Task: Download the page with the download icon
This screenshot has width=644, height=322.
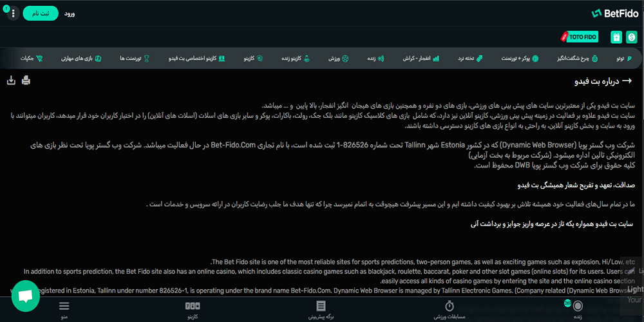Action: (11, 80)
